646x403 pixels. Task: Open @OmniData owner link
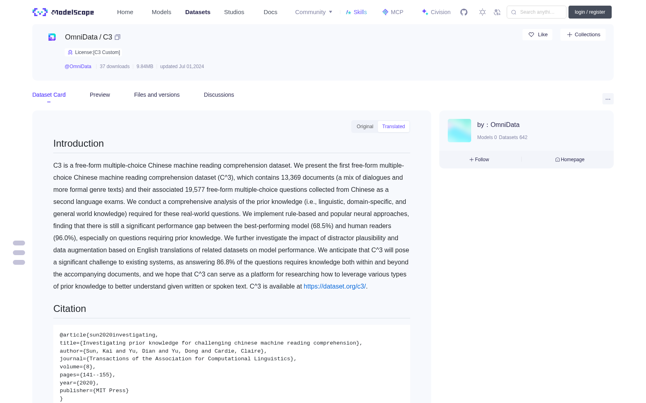coord(78,66)
